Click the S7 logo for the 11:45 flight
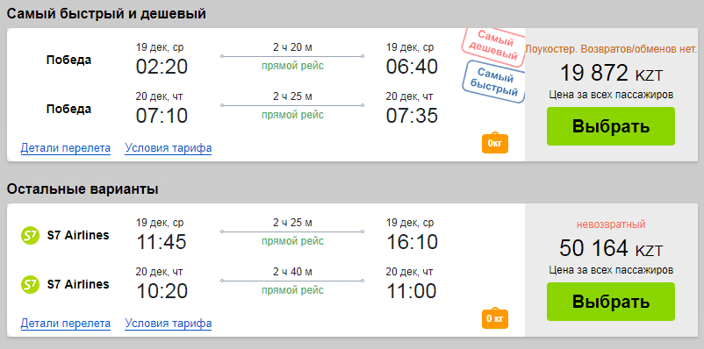The image size is (704, 349). tap(31, 236)
